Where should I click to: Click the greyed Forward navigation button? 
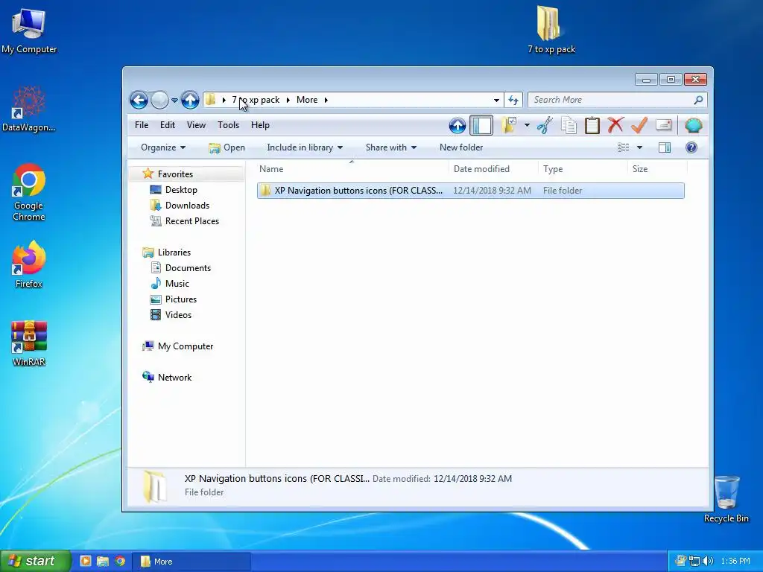(159, 101)
